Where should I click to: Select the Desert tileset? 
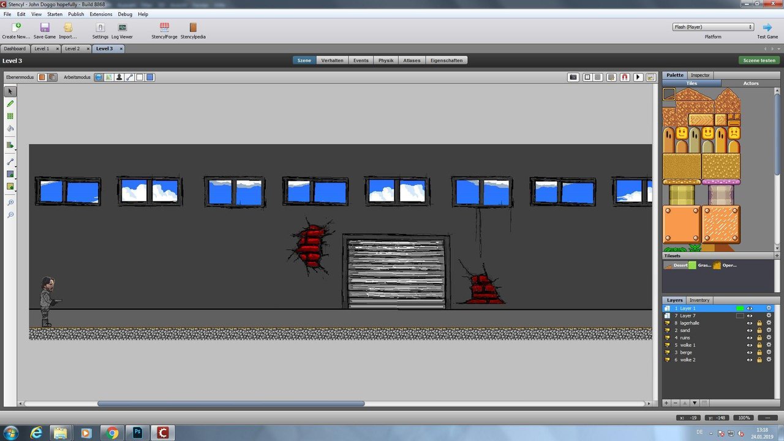click(676, 265)
